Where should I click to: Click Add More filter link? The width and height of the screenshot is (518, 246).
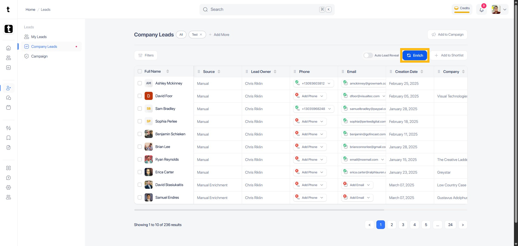[x=219, y=35]
